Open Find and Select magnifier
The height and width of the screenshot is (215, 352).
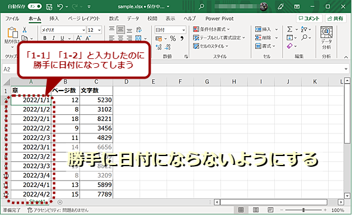click(304, 38)
